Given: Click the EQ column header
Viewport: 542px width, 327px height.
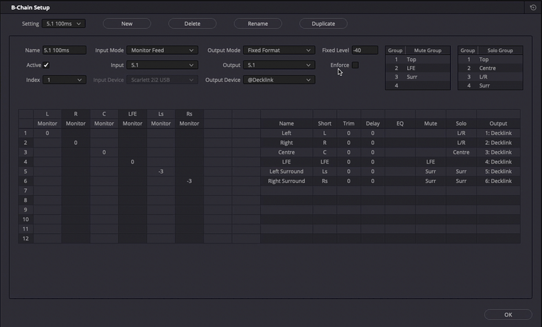Looking at the screenshot, I should (x=400, y=124).
